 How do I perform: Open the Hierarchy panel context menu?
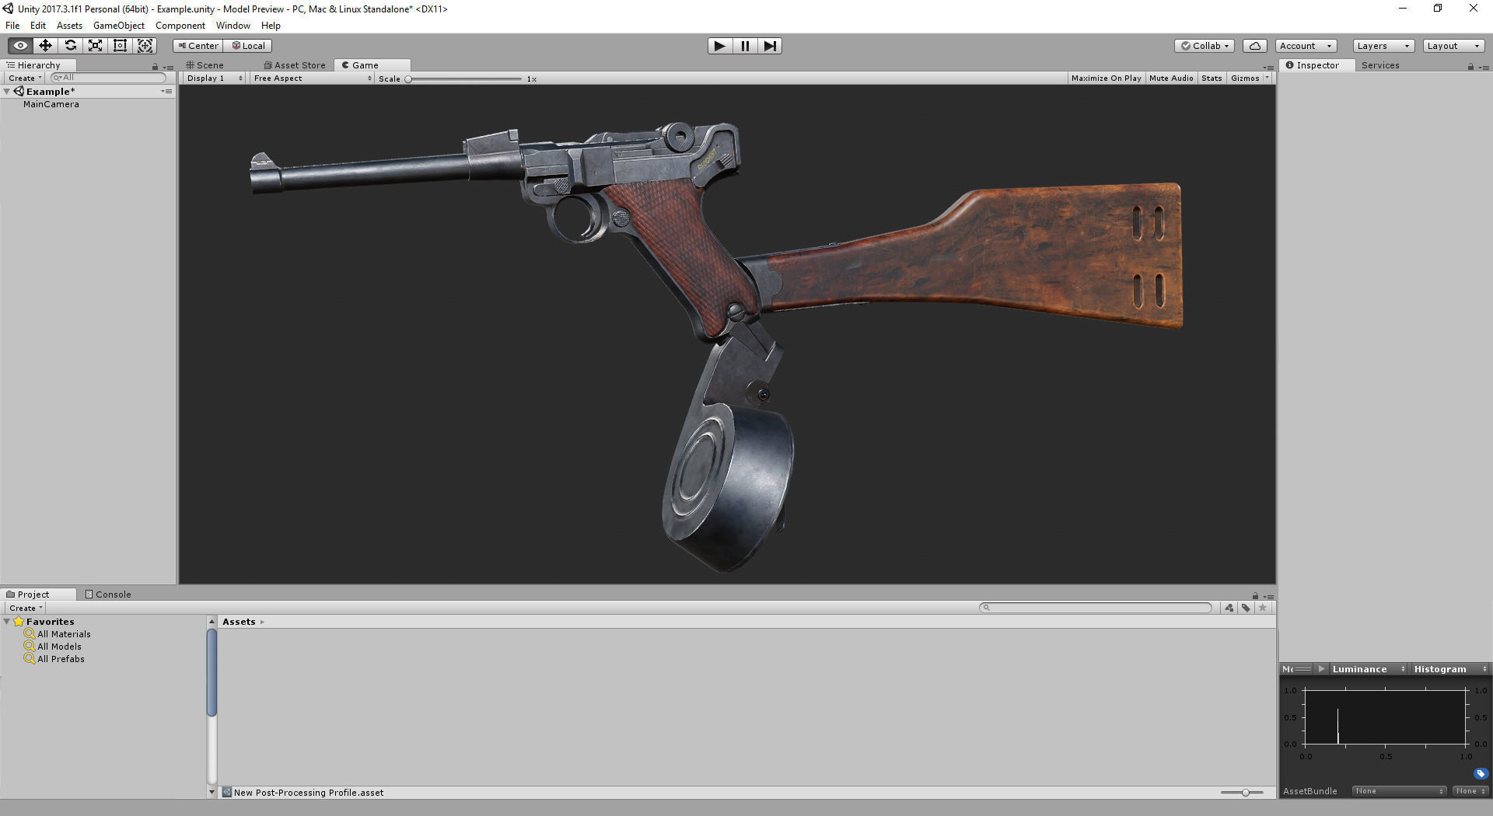click(x=169, y=67)
